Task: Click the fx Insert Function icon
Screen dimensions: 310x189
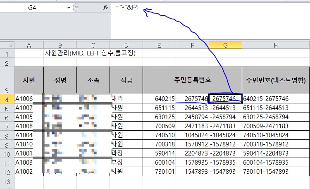Action: click(x=105, y=8)
